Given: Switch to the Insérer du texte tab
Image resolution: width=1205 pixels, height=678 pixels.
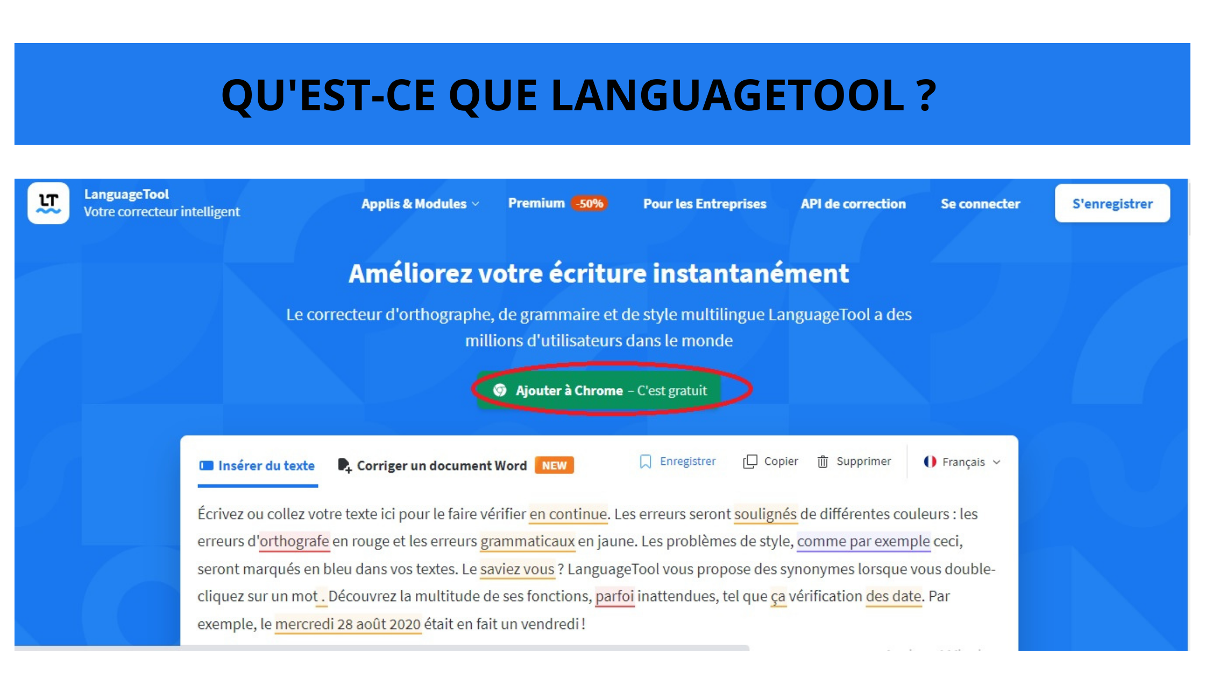Looking at the screenshot, I should pyautogui.click(x=258, y=466).
